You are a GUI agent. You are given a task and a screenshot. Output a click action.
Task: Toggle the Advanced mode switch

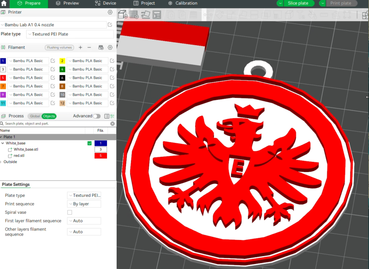[x=96, y=116]
